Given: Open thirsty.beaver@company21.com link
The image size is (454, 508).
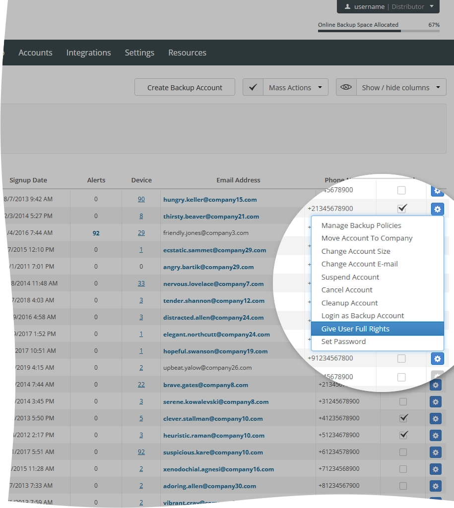Looking at the screenshot, I should click(x=211, y=217).
